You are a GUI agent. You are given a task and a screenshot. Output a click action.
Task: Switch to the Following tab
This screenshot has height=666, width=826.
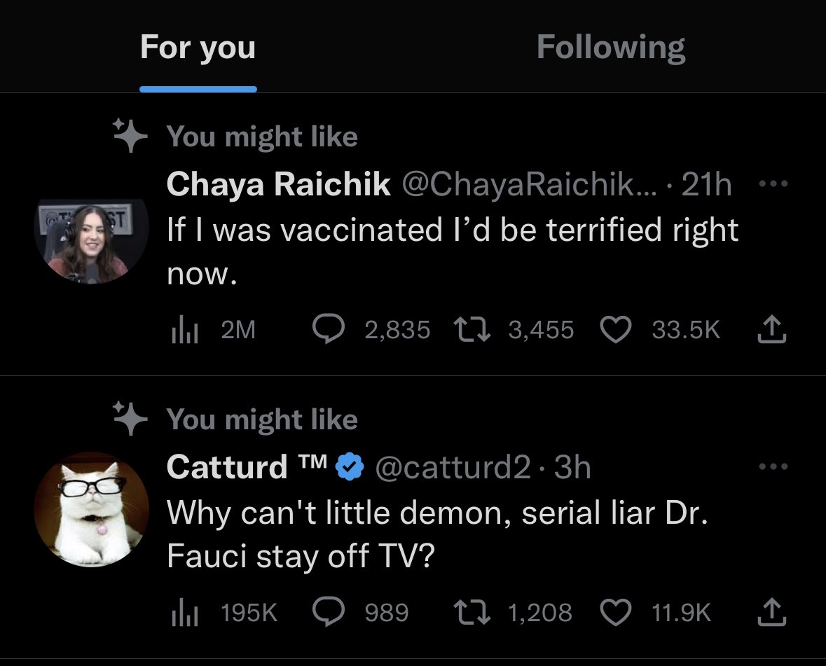pos(610,48)
